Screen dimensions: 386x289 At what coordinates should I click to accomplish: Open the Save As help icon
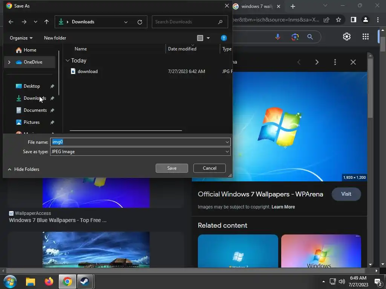[224, 38]
